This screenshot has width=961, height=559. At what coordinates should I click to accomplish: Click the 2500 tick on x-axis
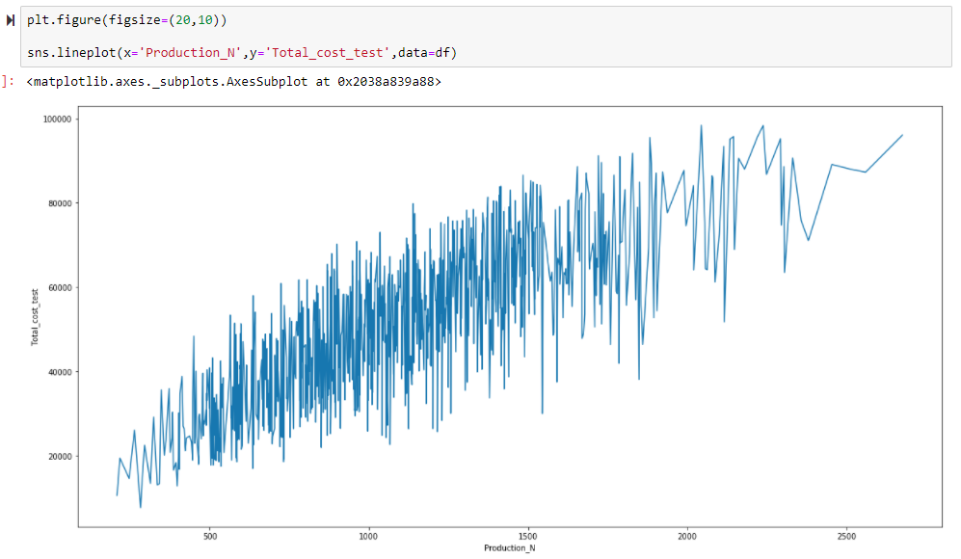[846, 535]
